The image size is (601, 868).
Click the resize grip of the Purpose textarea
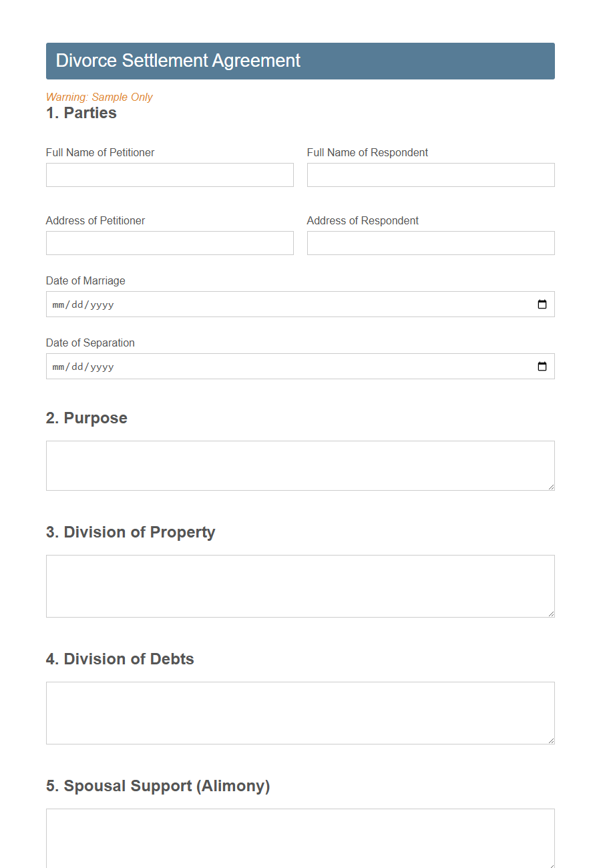click(x=551, y=487)
